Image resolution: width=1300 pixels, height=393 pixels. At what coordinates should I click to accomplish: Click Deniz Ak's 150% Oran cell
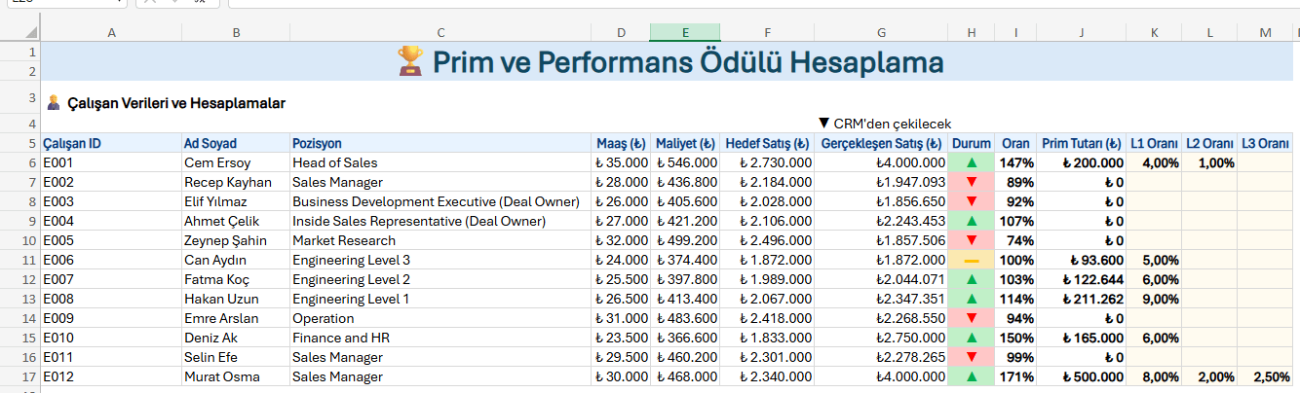tap(1015, 338)
